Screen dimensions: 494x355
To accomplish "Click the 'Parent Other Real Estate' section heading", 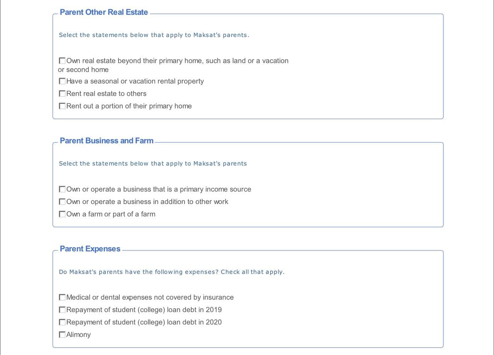I will (104, 12).
